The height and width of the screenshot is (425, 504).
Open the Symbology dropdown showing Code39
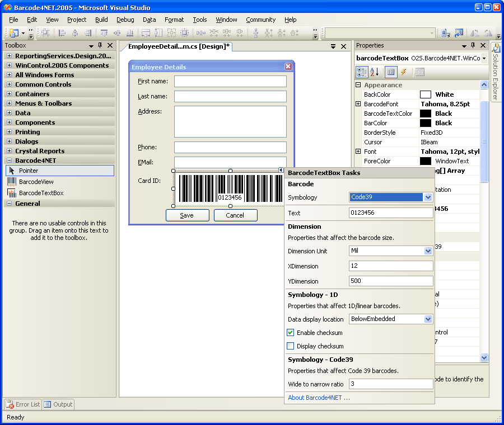(428, 197)
